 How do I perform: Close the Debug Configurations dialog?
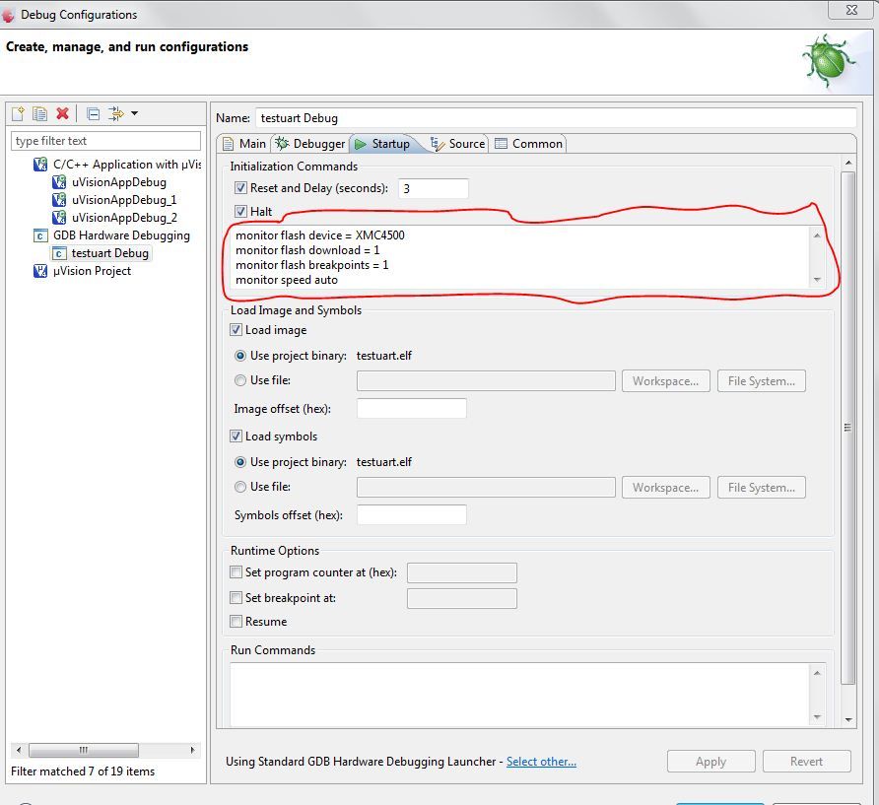851,10
